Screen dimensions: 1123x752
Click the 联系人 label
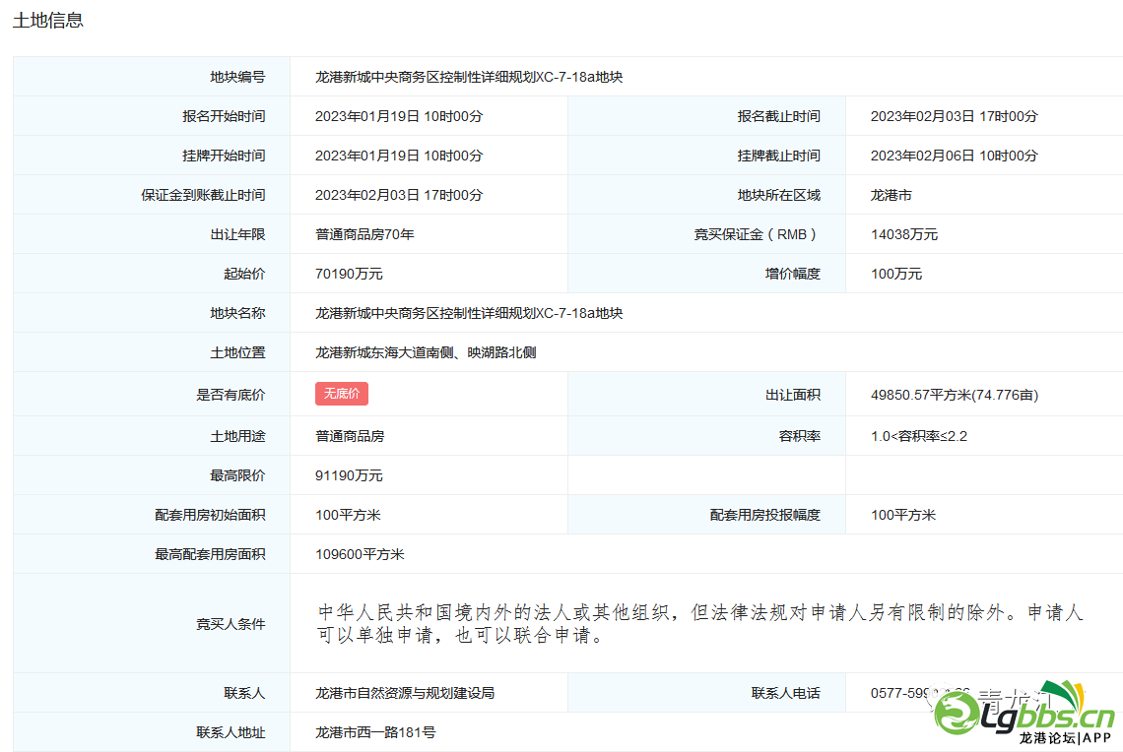[244, 693]
